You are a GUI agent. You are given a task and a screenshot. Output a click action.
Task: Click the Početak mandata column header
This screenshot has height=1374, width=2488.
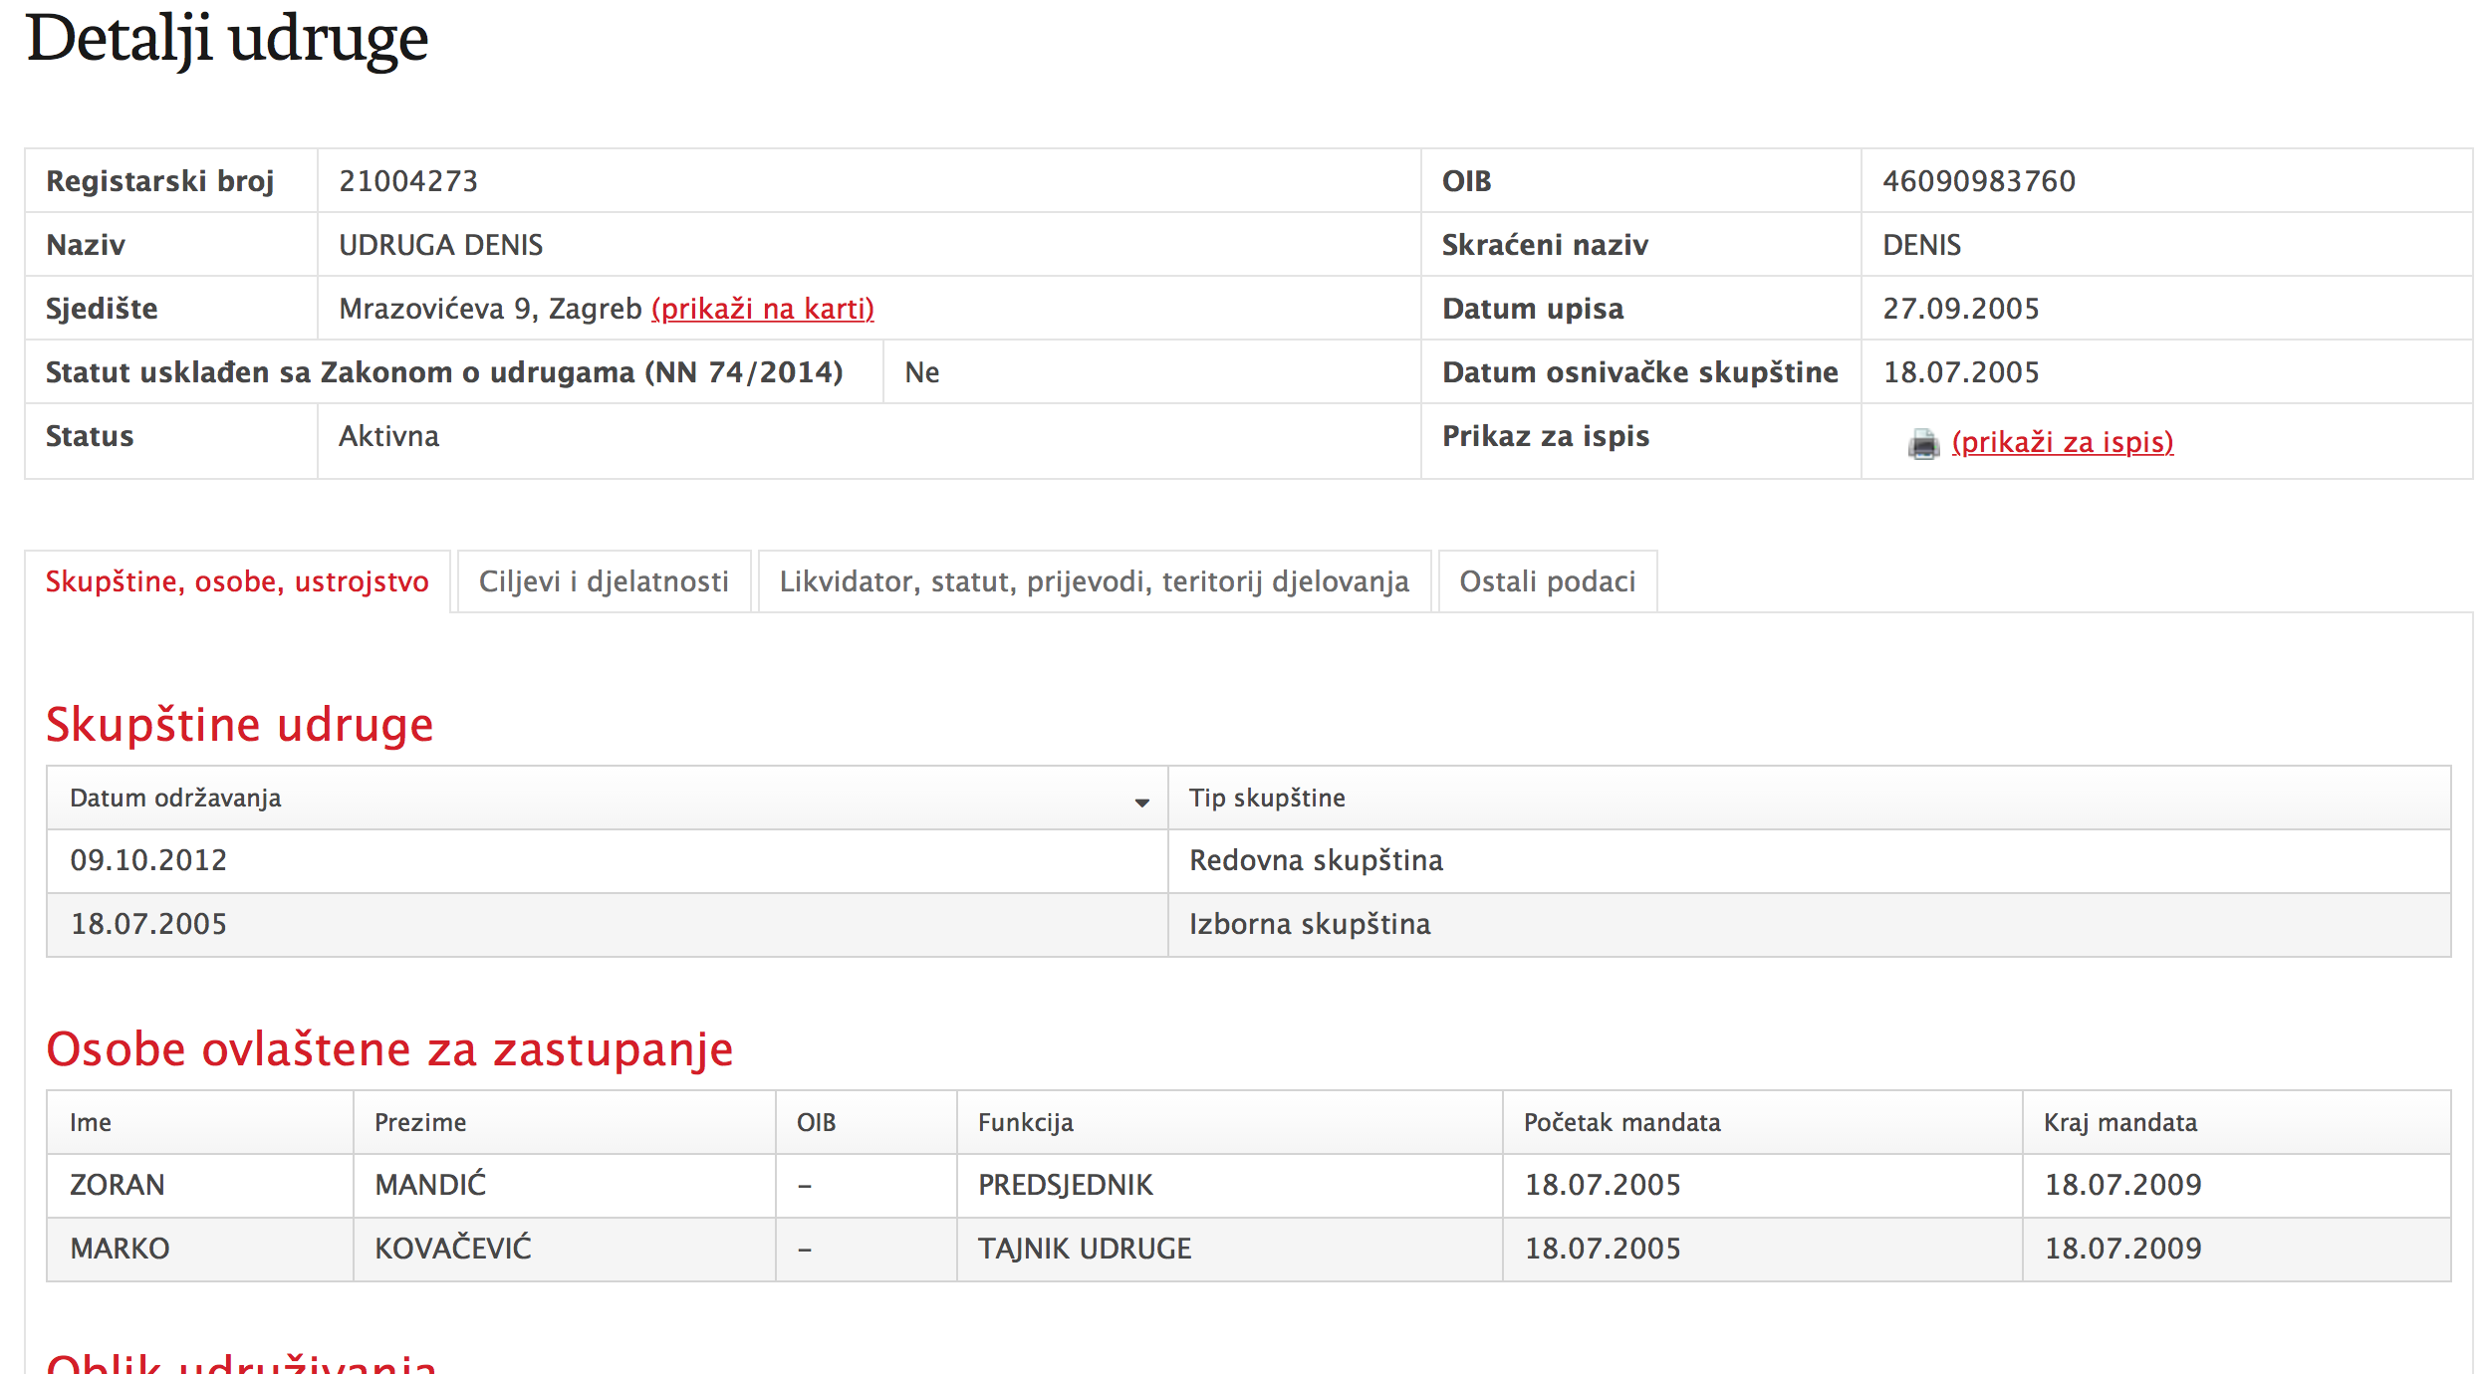point(1621,1122)
